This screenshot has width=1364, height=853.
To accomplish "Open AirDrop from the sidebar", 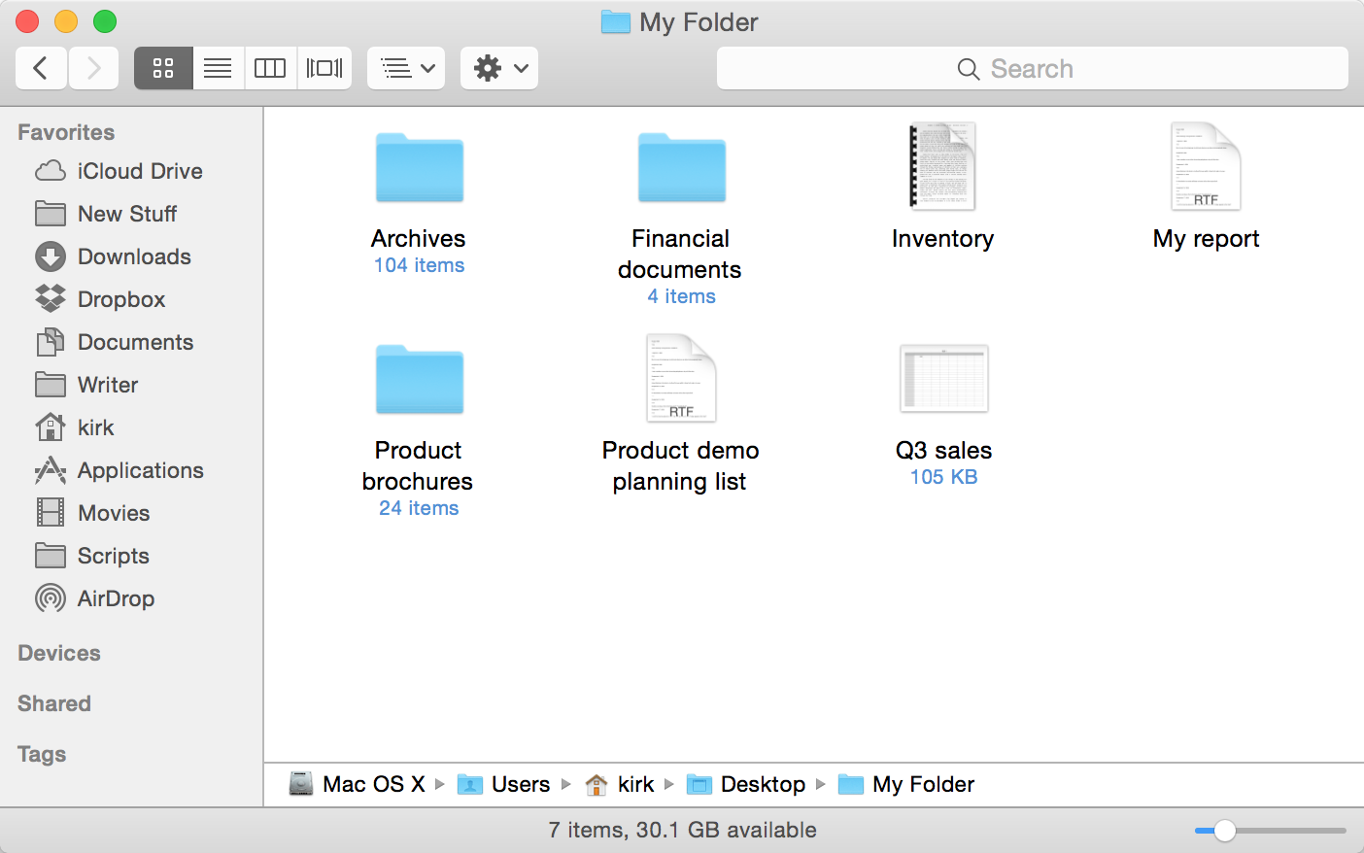I will (116, 598).
